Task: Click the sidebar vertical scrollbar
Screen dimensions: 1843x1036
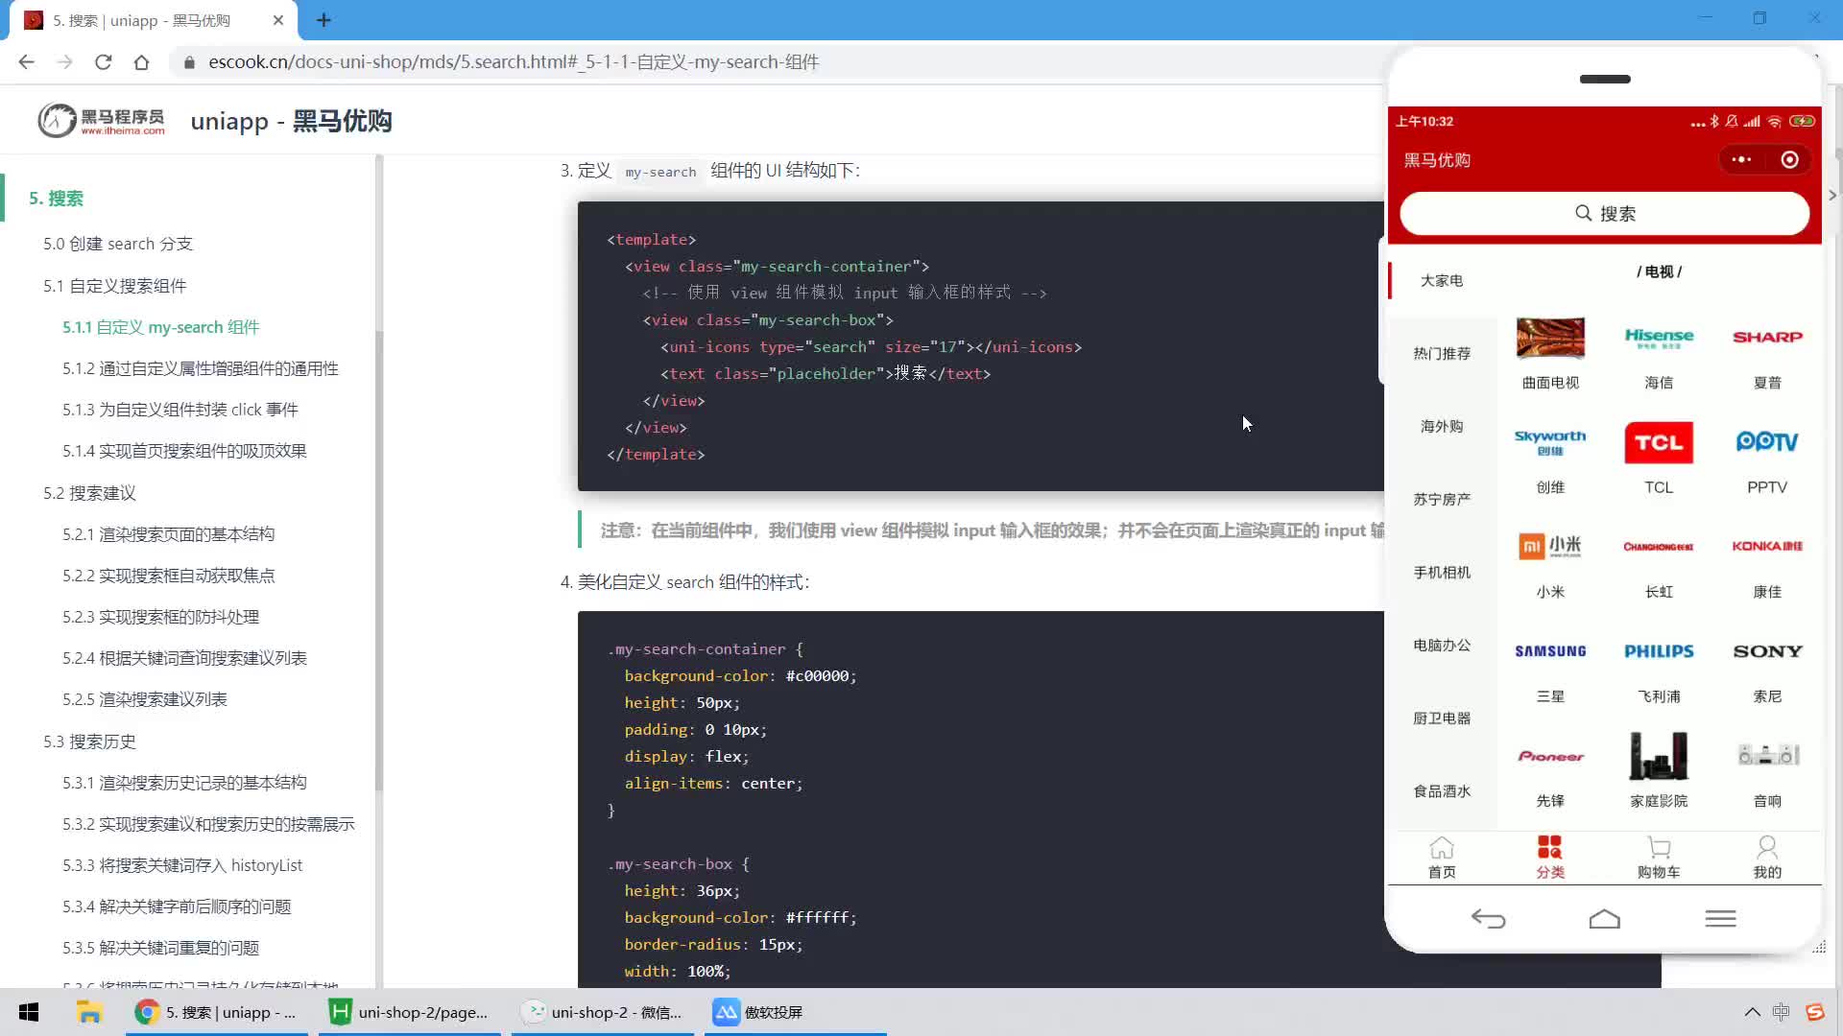Action: (379, 561)
